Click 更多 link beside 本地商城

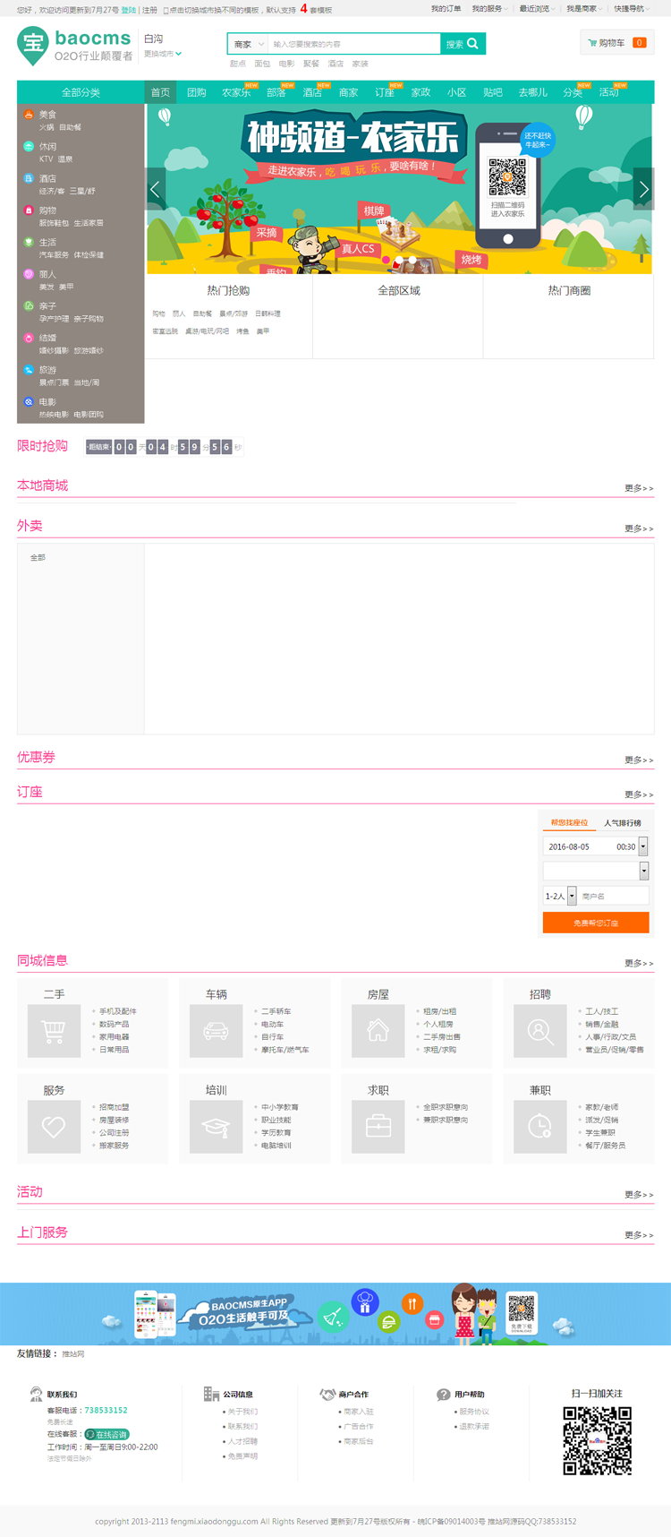pyautogui.click(x=639, y=488)
